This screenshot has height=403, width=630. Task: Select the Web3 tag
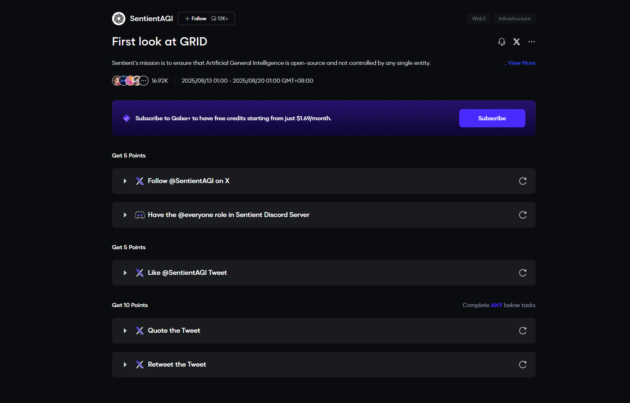[479, 19]
